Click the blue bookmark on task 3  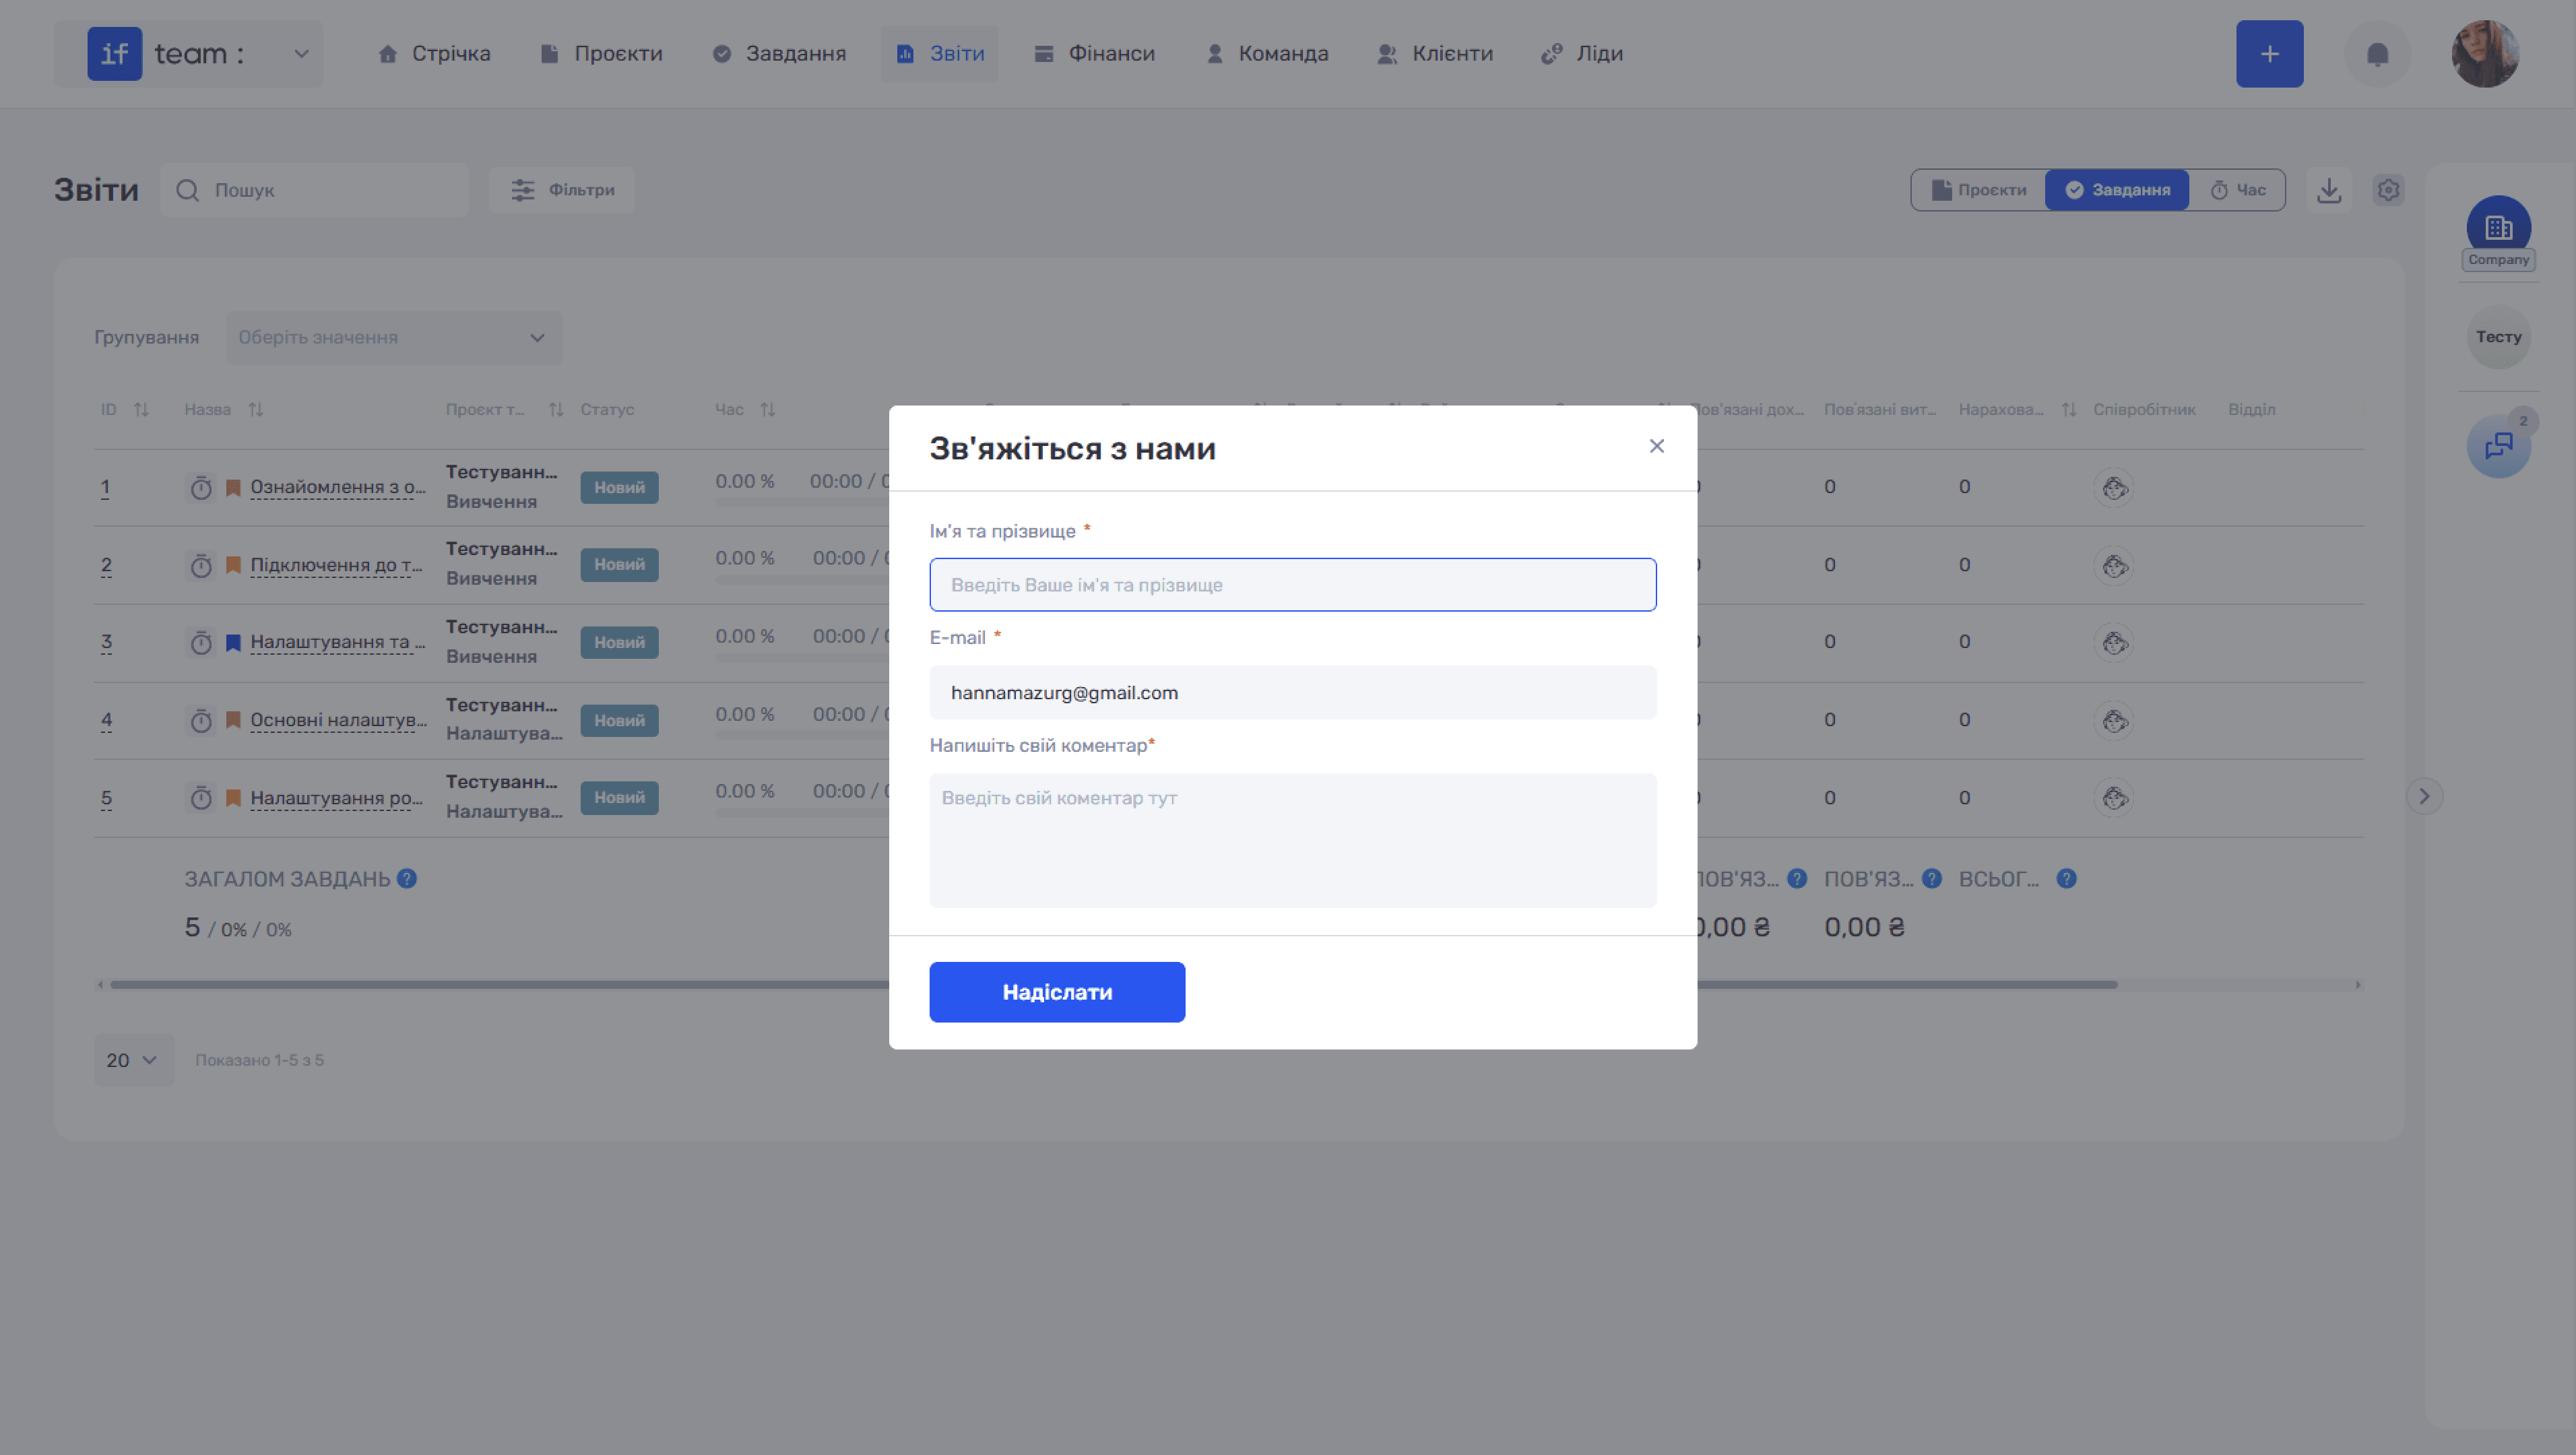tap(233, 643)
